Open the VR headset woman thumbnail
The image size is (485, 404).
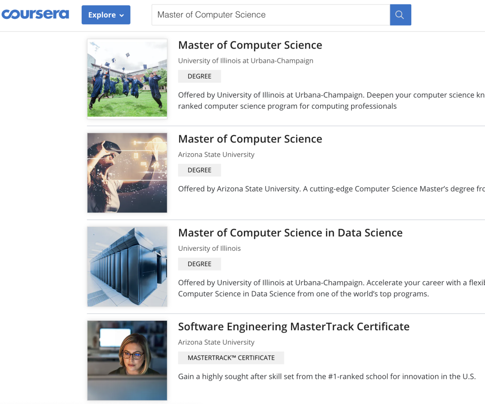point(127,173)
